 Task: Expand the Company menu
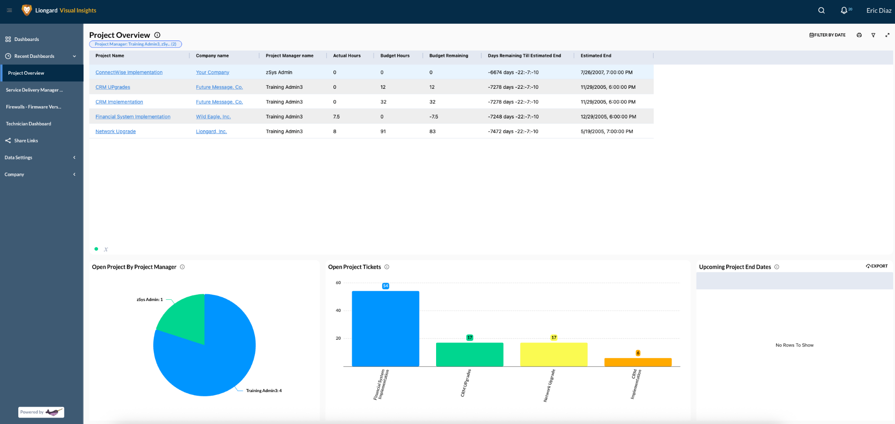(x=74, y=174)
